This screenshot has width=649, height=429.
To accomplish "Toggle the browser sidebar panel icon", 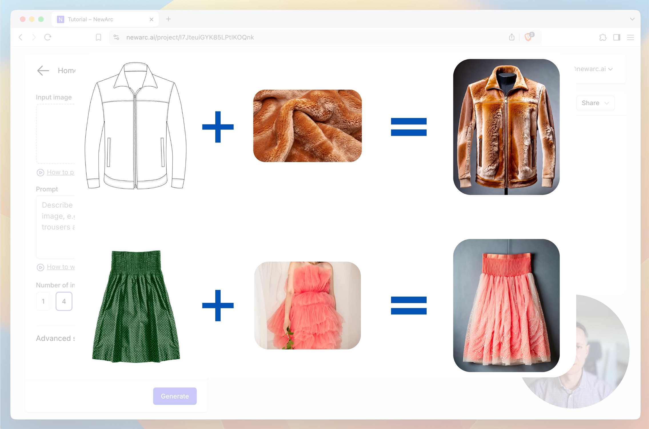I will 617,37.
